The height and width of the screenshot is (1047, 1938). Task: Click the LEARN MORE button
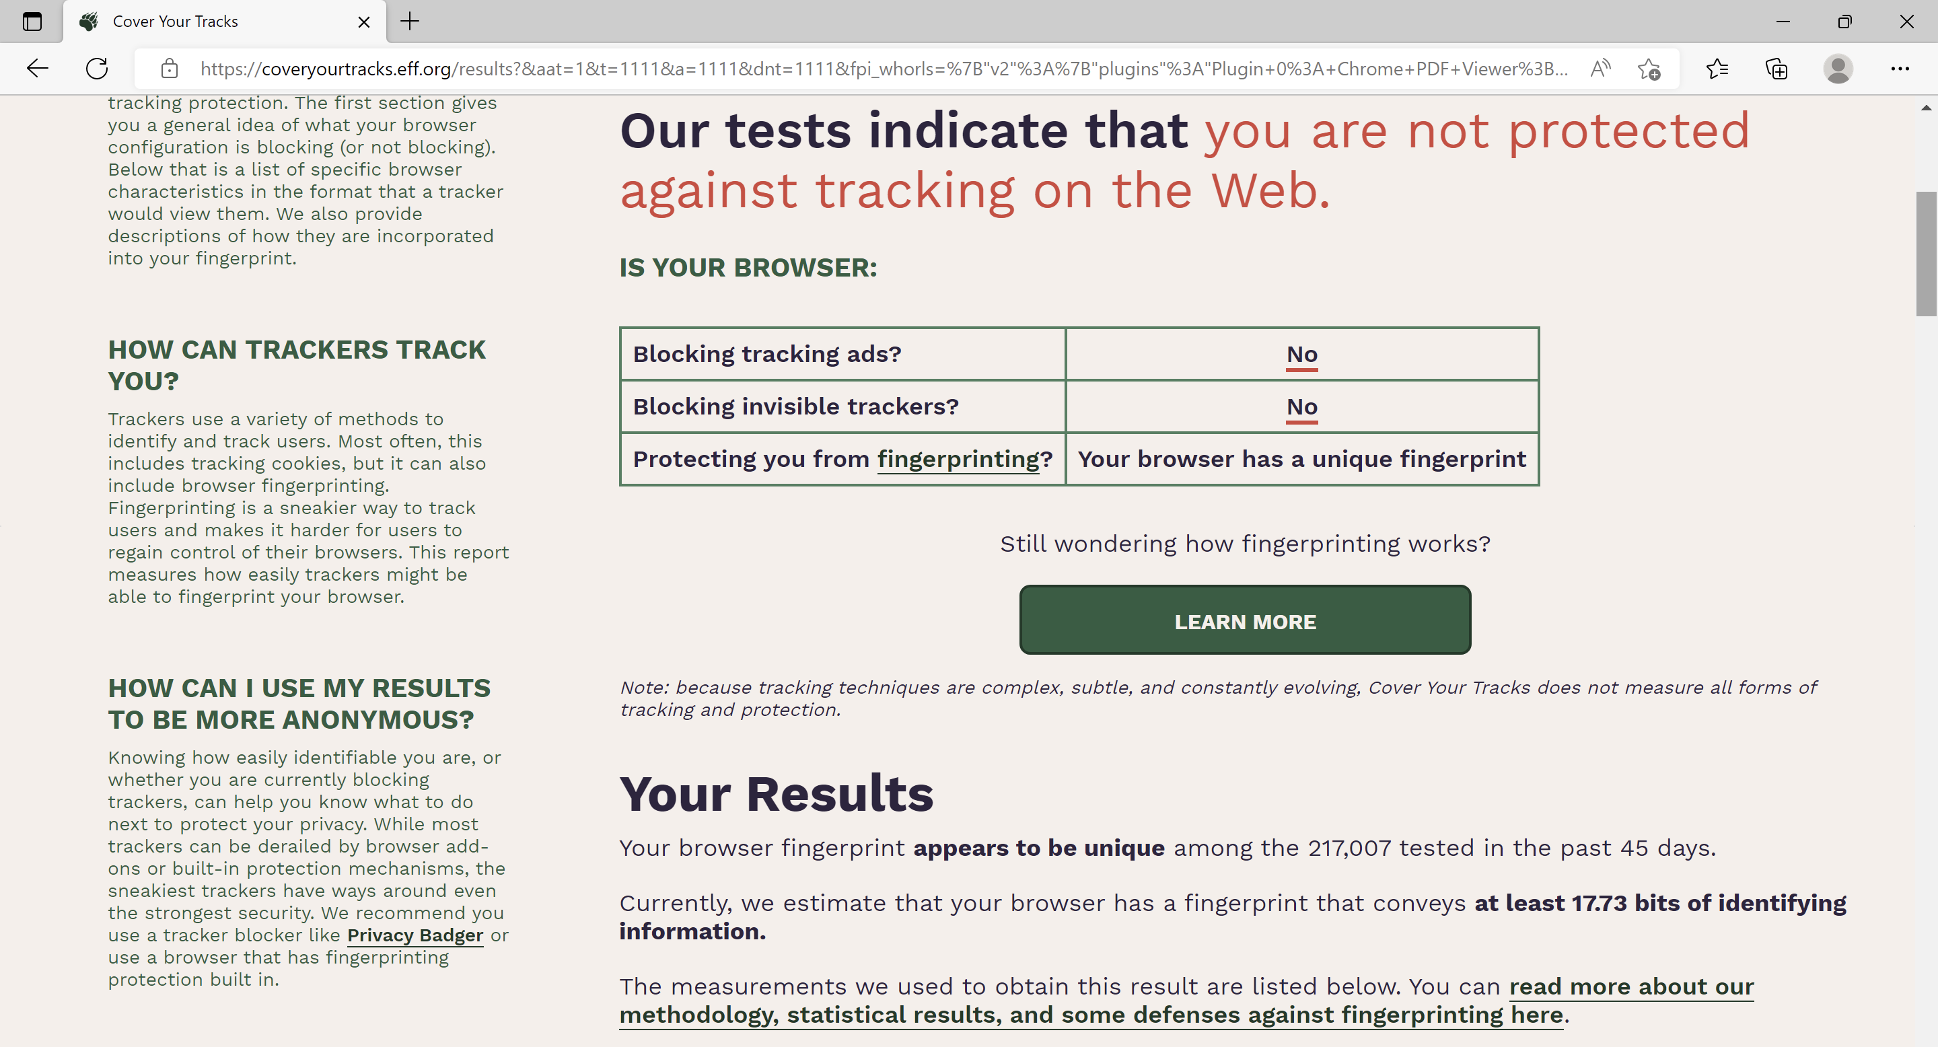coord(1246,620)
